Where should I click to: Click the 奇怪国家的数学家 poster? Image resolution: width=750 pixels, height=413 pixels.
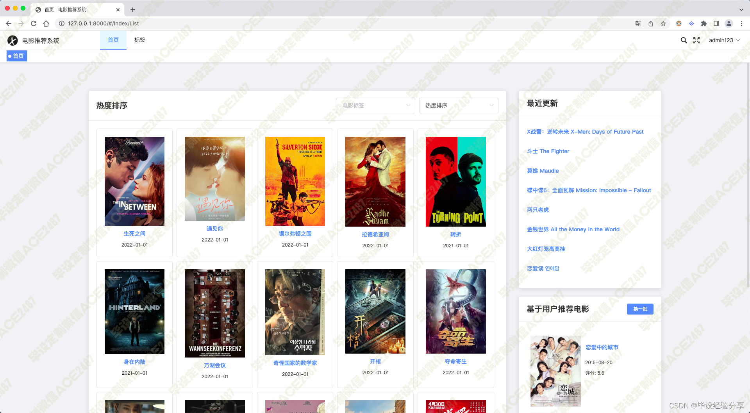coord(295,312)
